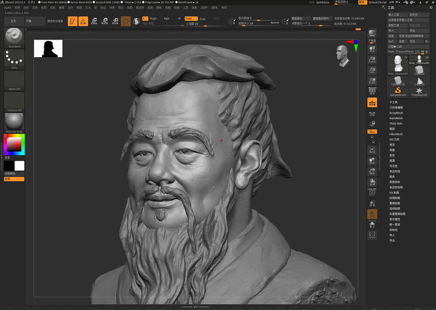Click the white color swatch

point(20,165)
